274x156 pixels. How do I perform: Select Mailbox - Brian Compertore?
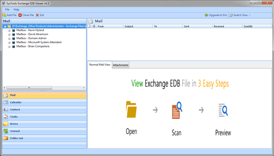tap(33, 46)
